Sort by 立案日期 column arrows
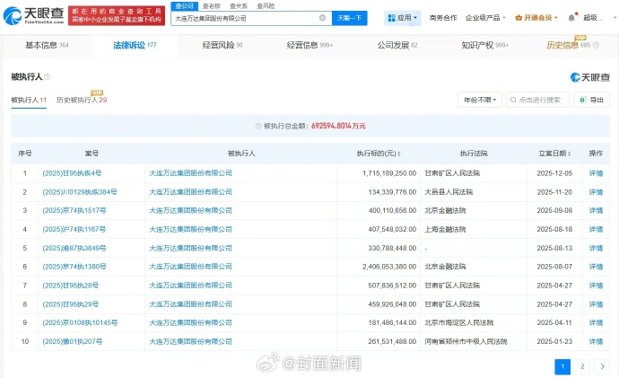This screenshot has width=619, height=378. point(571,154)
